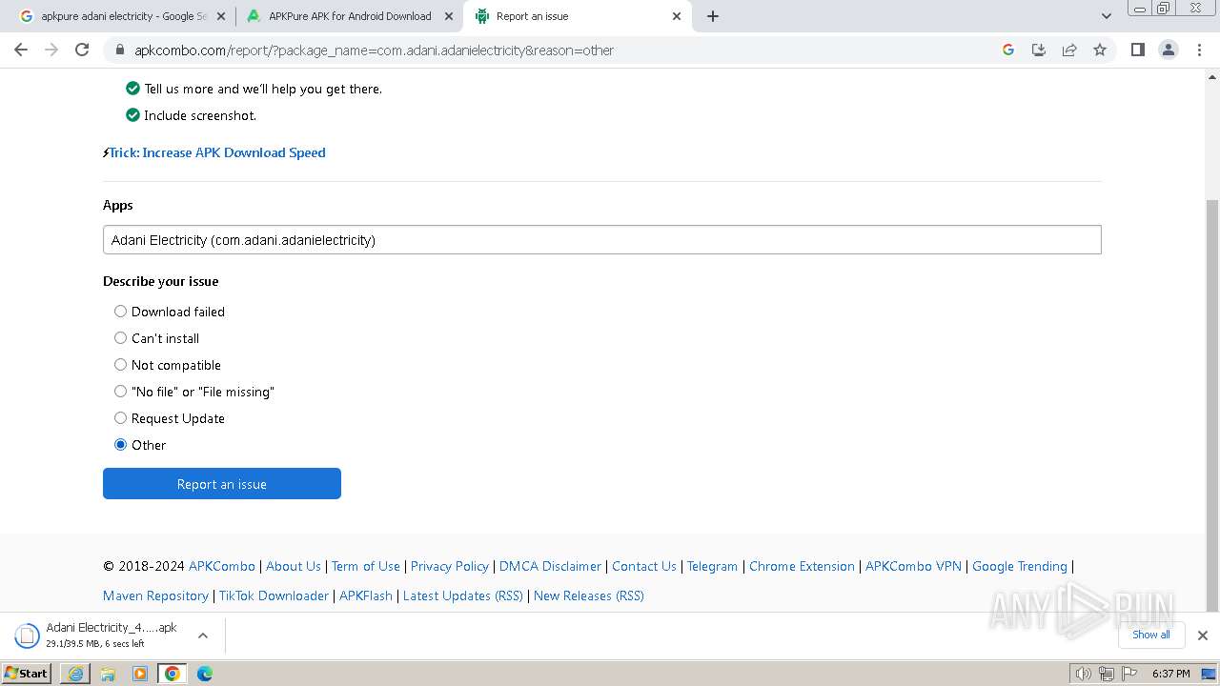The image size is (1220, 686).
Task: Open the APKCombo VPN link
Action: [x=913, y=566]
